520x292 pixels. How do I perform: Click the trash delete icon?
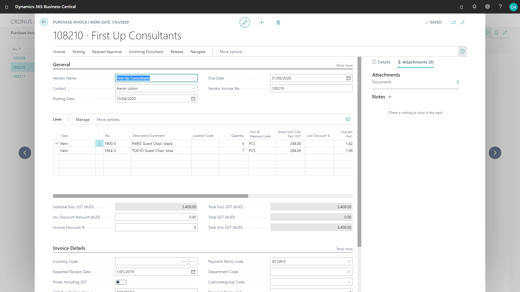pyautogui.click(x=278, y=22)
